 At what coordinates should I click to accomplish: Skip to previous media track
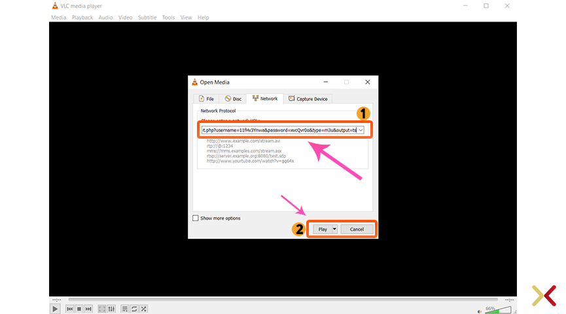coord(69,309)
